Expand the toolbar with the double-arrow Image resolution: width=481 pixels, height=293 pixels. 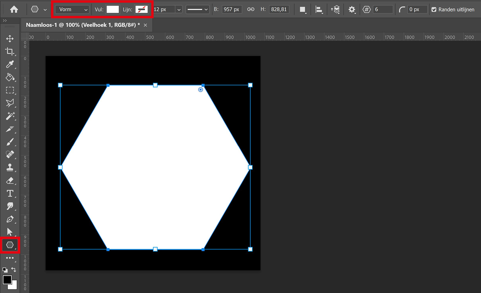pos(5,20)
